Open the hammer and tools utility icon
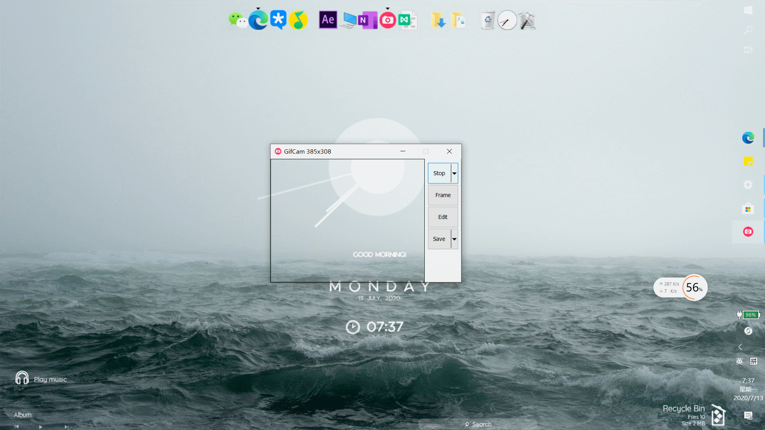The height and width of the screenshot is (430, 765). pos(527,21)
